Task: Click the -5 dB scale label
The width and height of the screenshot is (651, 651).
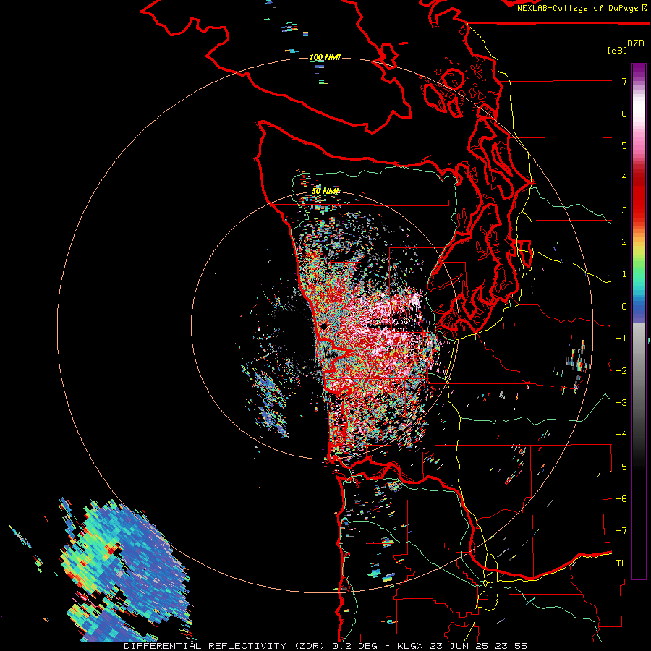Action: click(621, 467)
